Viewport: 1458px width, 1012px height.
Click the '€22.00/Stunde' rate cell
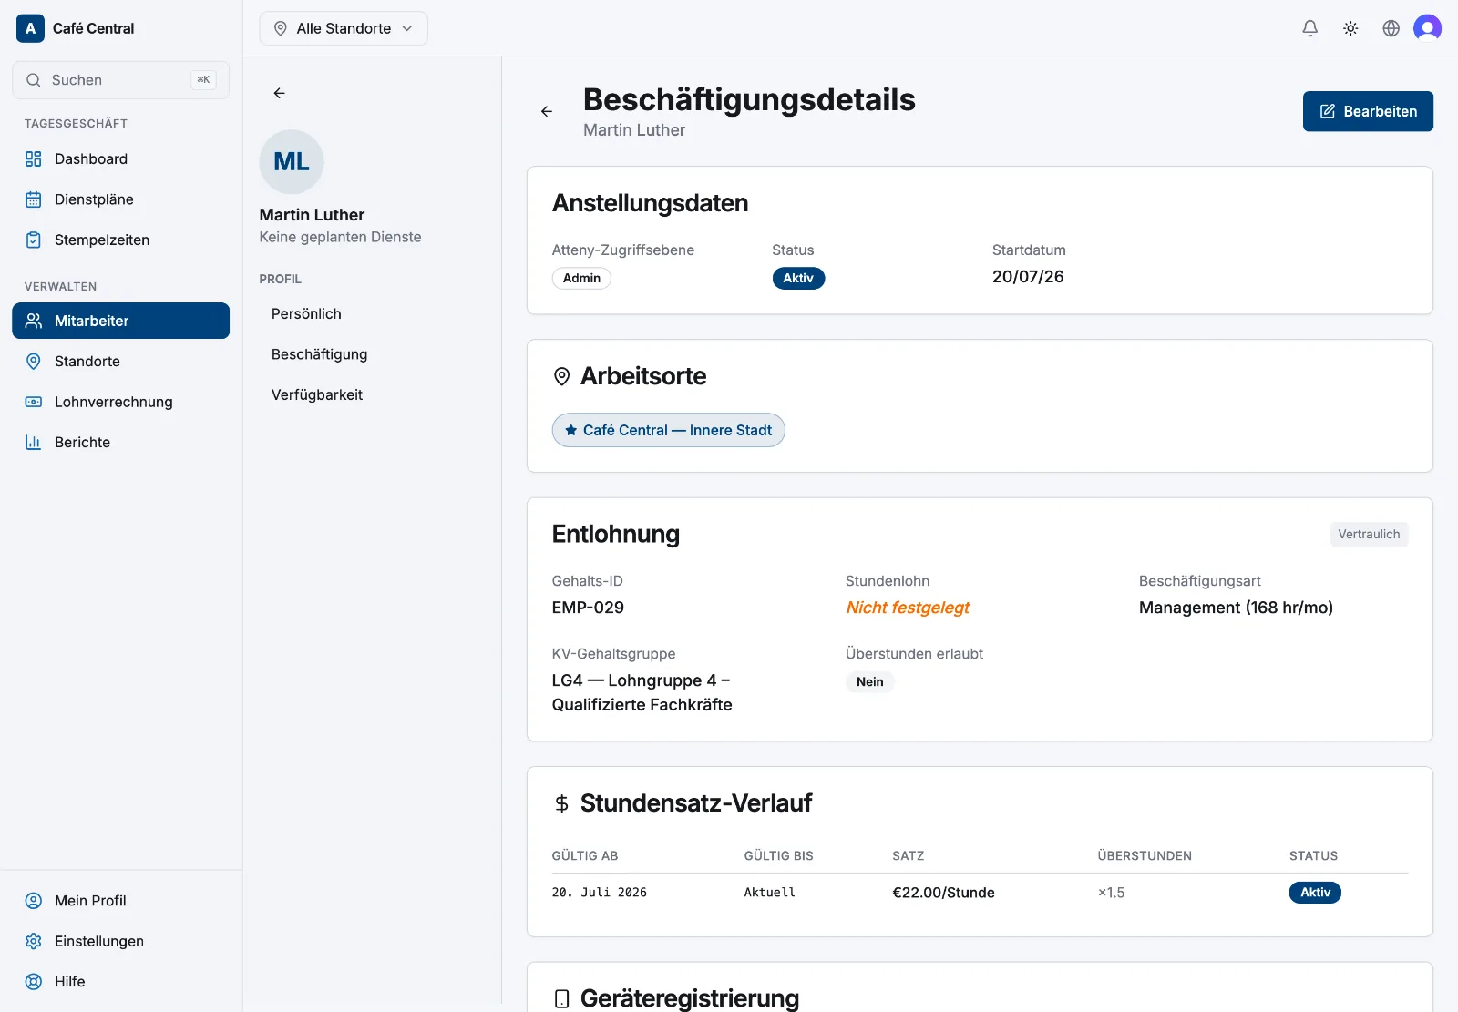(943, 893)
